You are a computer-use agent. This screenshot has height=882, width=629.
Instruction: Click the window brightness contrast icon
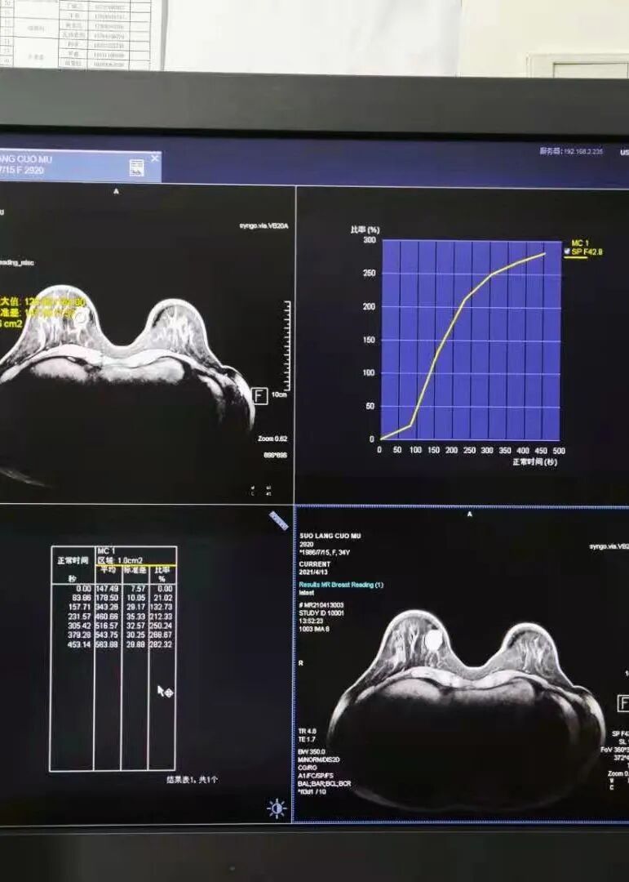[276, 808]
